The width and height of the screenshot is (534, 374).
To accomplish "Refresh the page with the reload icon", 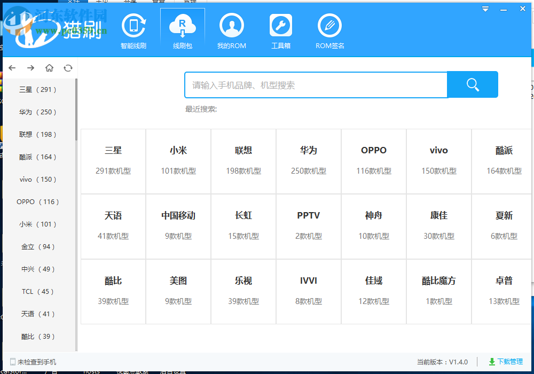I will 68,68.
